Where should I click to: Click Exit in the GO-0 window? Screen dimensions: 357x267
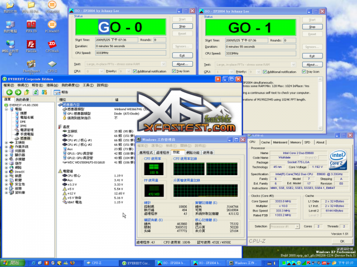coord(182,56)
